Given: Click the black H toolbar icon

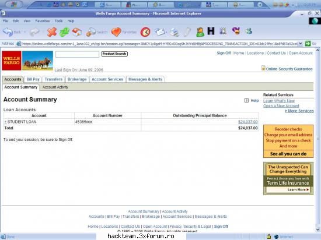Looking at the screenshot, I should pos(211,31).
